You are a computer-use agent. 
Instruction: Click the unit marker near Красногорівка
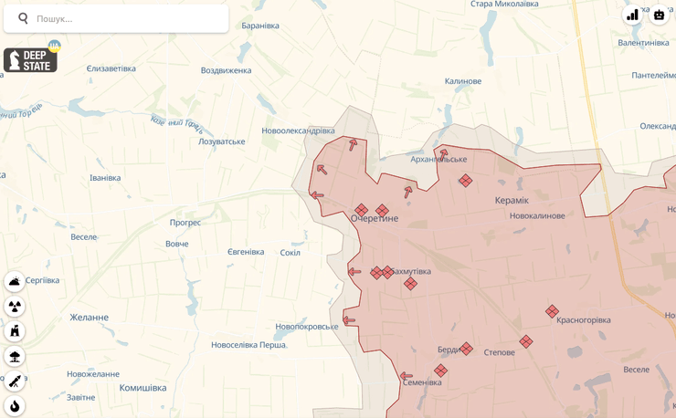pos(552,312)
